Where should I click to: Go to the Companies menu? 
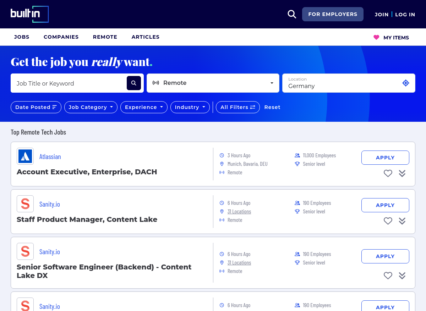pos(61,37)
